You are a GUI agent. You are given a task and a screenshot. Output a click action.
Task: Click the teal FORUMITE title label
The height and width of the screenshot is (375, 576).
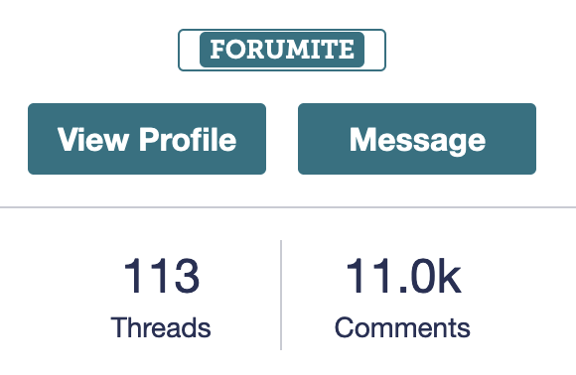(282, 50)
